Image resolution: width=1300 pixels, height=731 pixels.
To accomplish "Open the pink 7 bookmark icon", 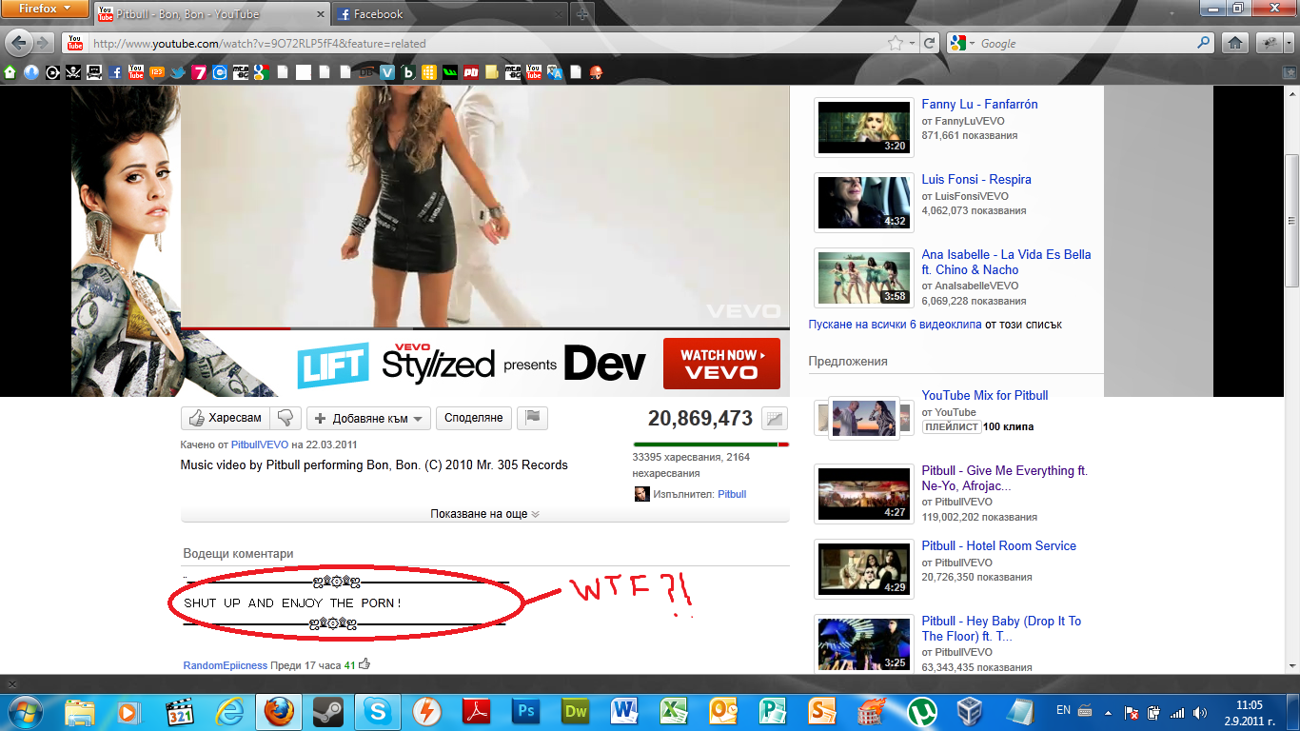I will point(199,71).
